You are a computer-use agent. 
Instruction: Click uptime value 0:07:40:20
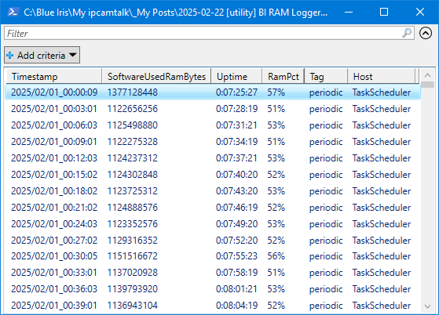pyautogui.click(x=236, y=175)
